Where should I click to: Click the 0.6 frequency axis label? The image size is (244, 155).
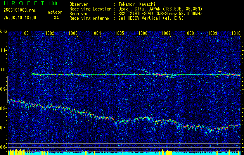[x=3, y=147]
